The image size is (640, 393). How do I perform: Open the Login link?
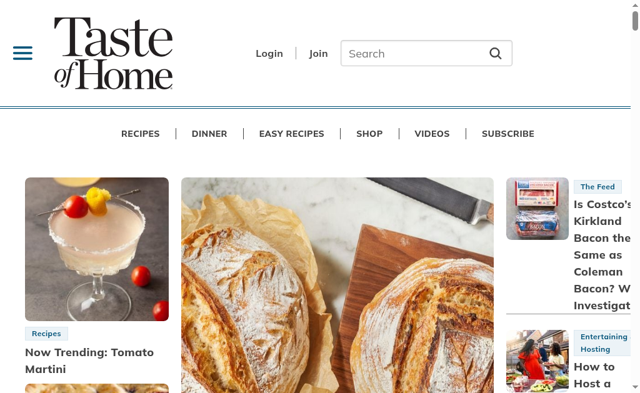[269, 54]
